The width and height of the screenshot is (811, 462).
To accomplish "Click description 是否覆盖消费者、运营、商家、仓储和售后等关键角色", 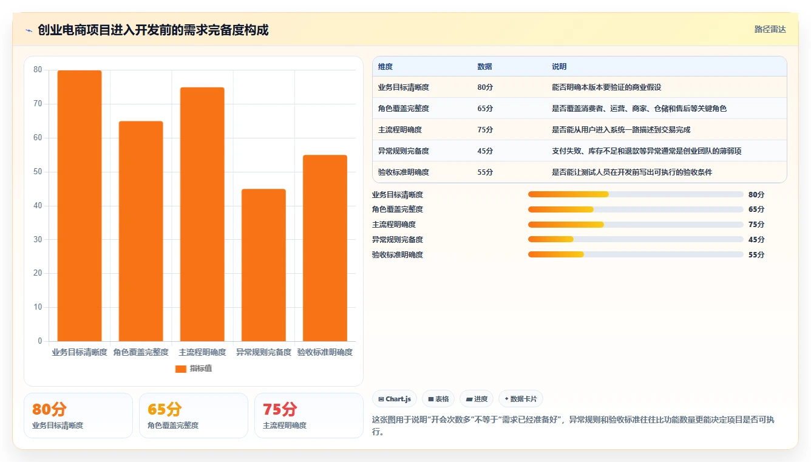I will [x=639, y=109].
